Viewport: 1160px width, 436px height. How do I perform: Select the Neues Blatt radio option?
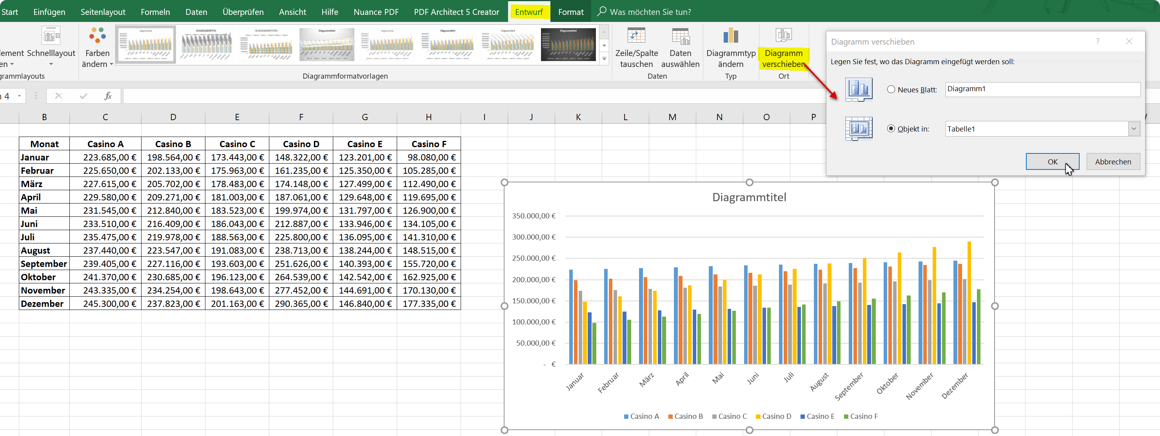pyautogui.click(x=891, y=90)
